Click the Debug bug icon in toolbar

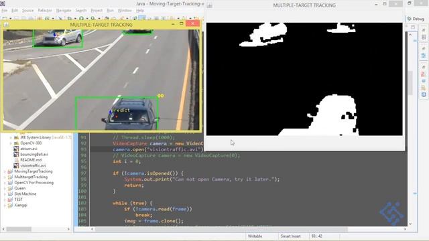coord(70,19)
